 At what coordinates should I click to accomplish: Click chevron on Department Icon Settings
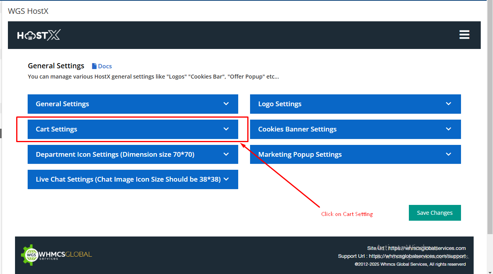(226, 154)
